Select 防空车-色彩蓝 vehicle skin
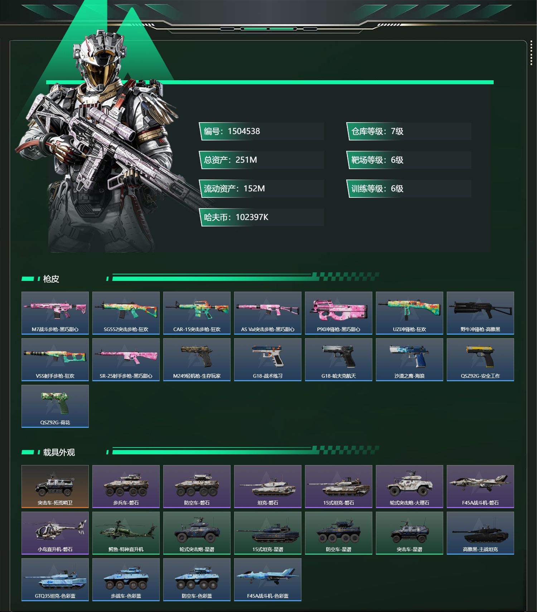This screenshot has height=612, width=537. click(x=197, y=580)
